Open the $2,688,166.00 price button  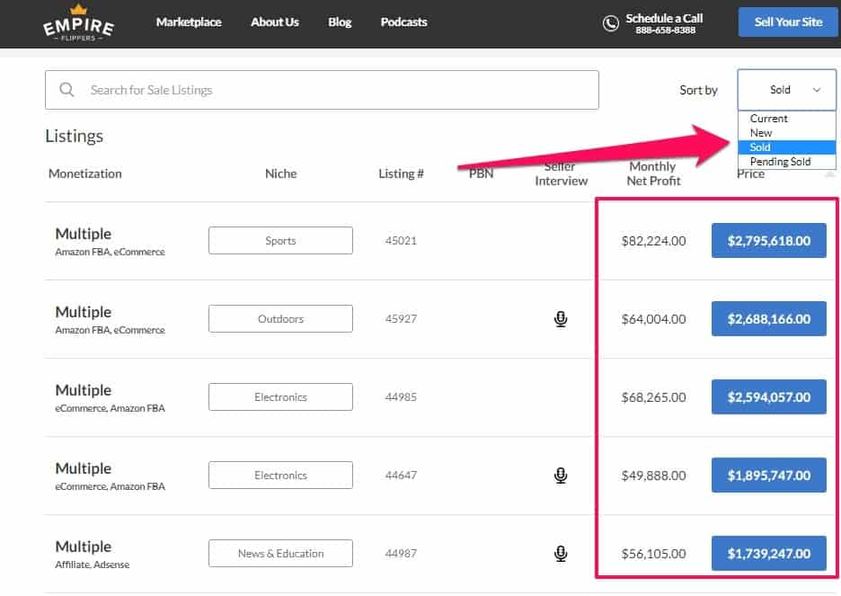click(x=768, y=318)
